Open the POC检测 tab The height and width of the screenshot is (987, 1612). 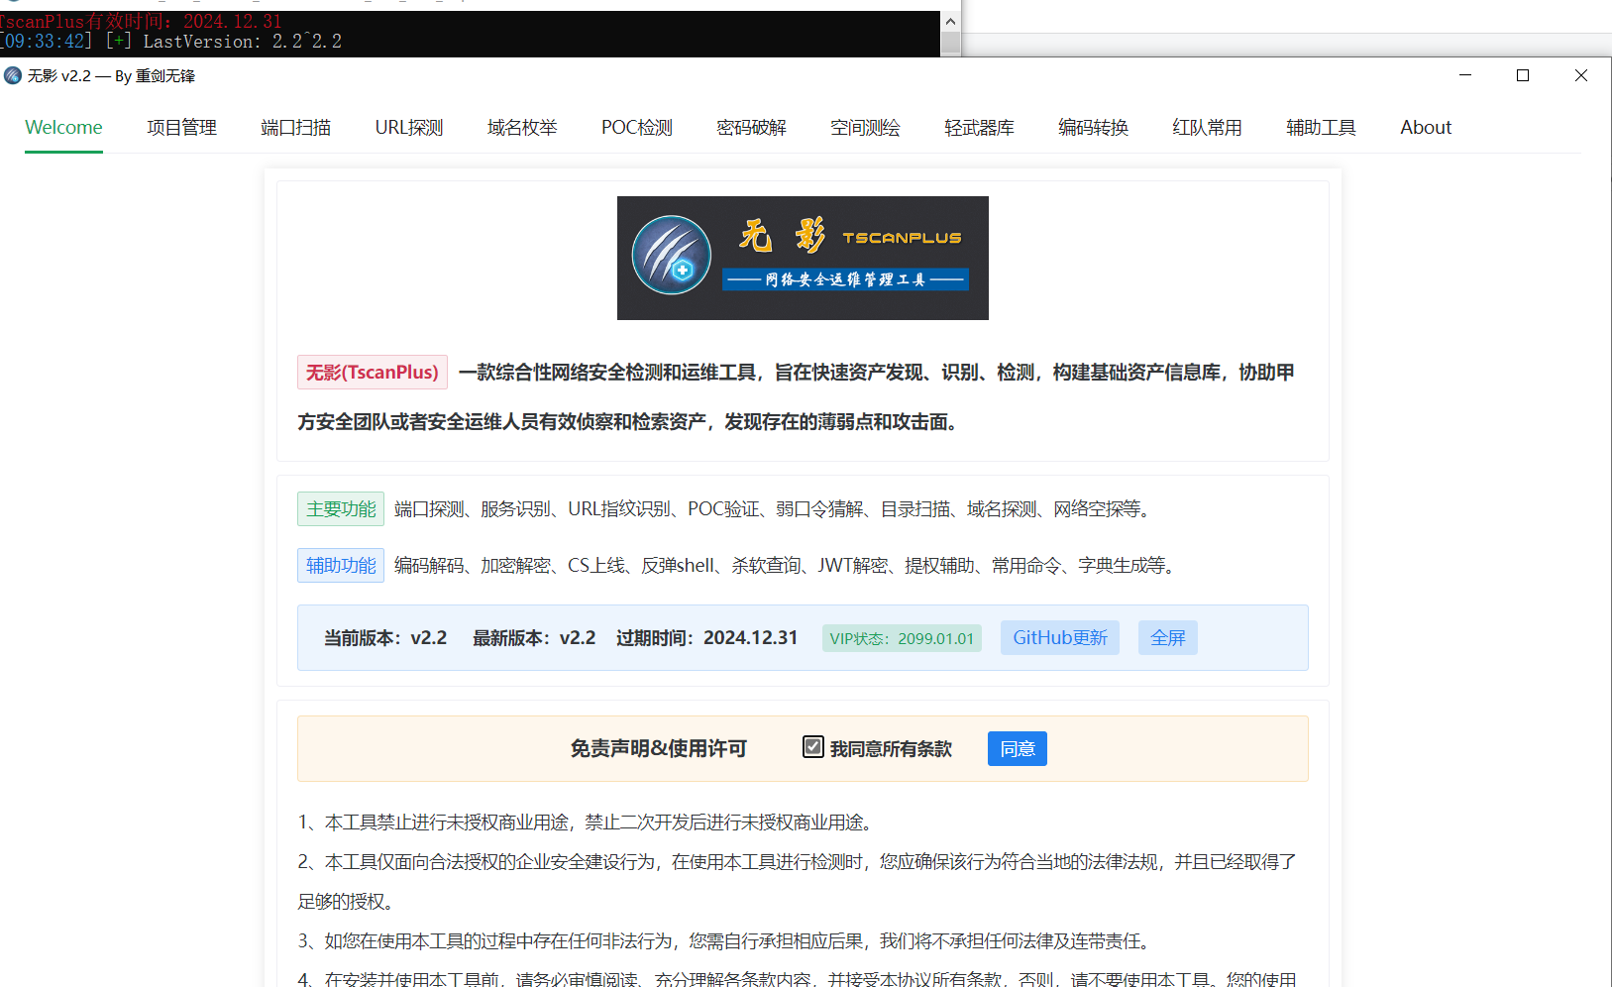click(x=637, y=128)
